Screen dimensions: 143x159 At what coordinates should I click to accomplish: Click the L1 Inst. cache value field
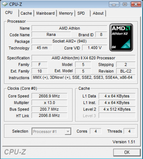[x=117, y=103]
